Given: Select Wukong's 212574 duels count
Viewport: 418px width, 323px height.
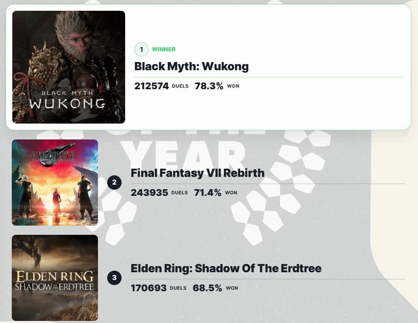Looking at the screenshot, I should click(x=151, y=86).
